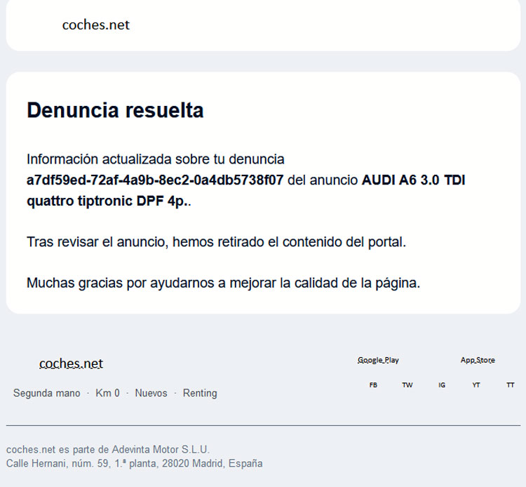Click the Adevinta Motor S.L.U. company line
This screenshot has height=487, width=526.
(x=108, y=449)
